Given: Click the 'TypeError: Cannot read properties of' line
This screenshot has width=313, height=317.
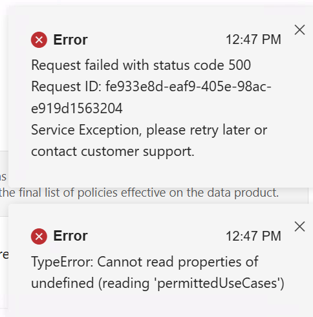Looking at the screenshot, I should coord(145,262).
